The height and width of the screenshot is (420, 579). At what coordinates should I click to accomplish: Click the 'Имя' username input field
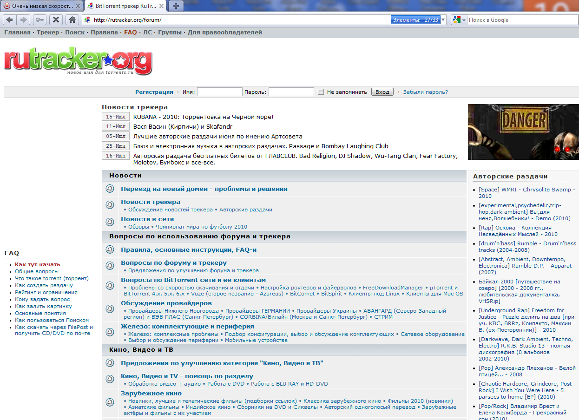pyautogui.click(x=219, y=92)
